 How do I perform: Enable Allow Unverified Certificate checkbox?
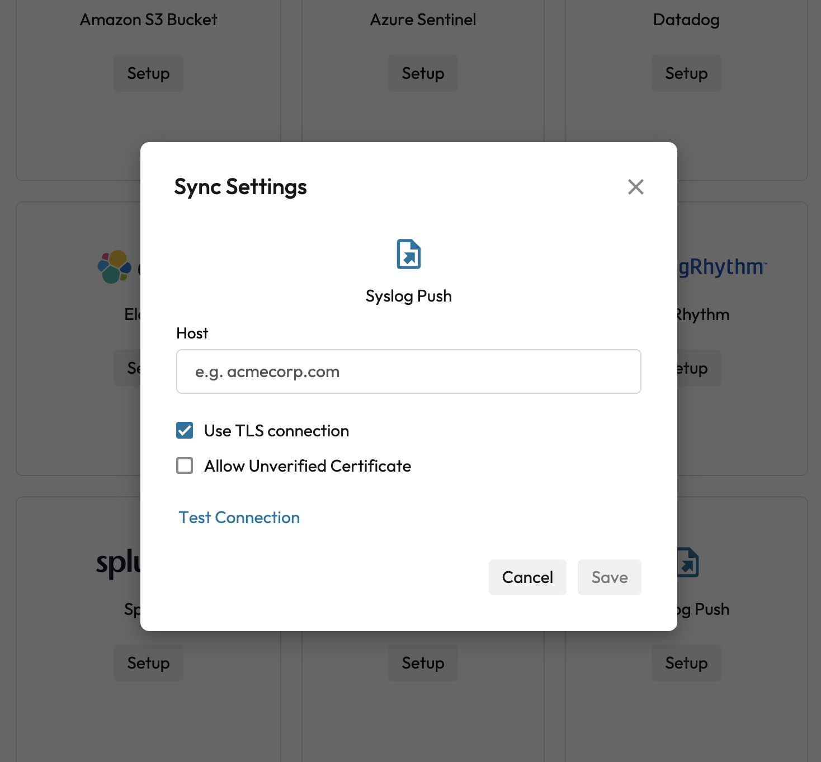[x=185, y=465]
